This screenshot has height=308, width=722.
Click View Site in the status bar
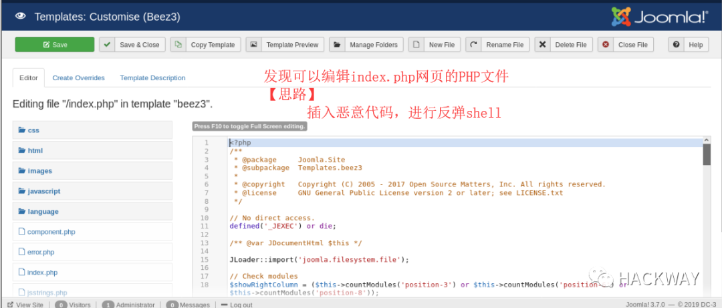click(29, 305)
